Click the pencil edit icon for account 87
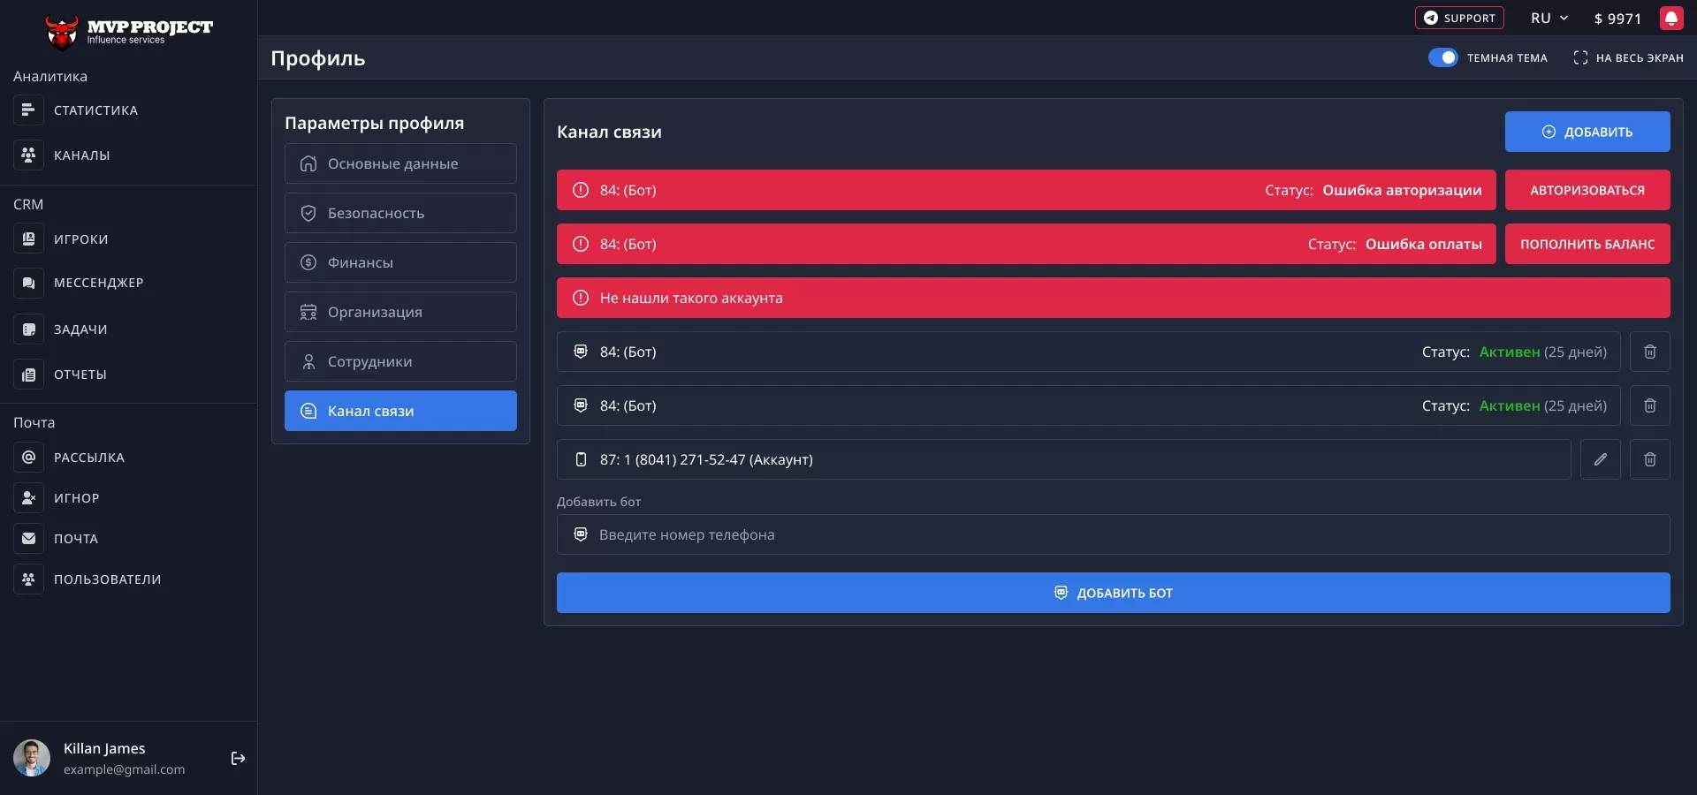The width and height of the screenshot is (1697, 795). tap(1600, 459)
